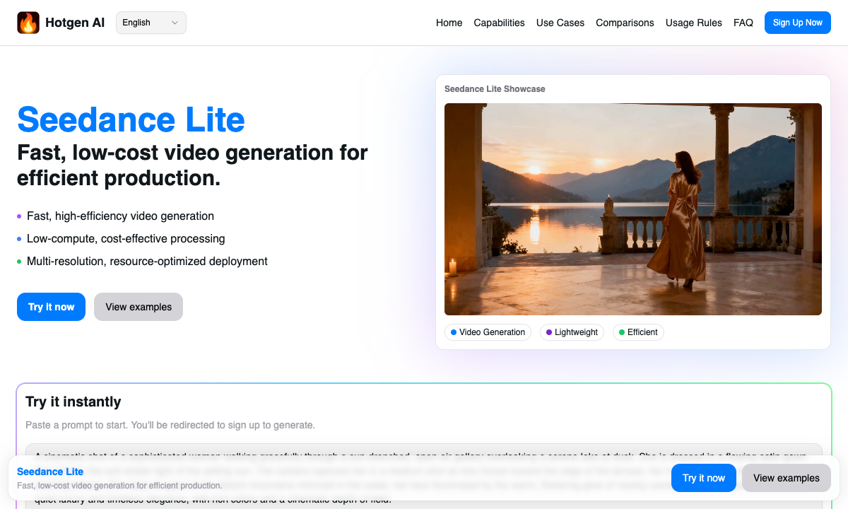
Task: Click the green bullet beside multi-resolution deployment
Action: [19, 262]
